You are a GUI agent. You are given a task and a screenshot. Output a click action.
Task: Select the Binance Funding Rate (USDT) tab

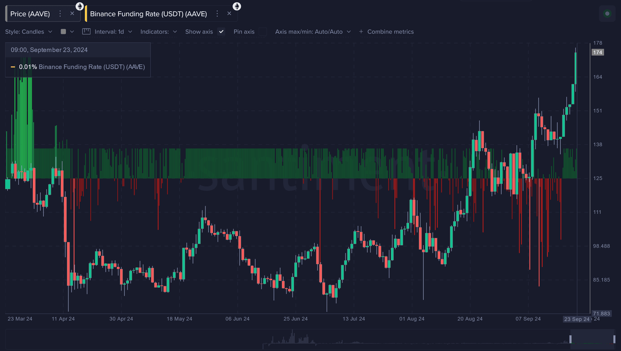(148, 14)
